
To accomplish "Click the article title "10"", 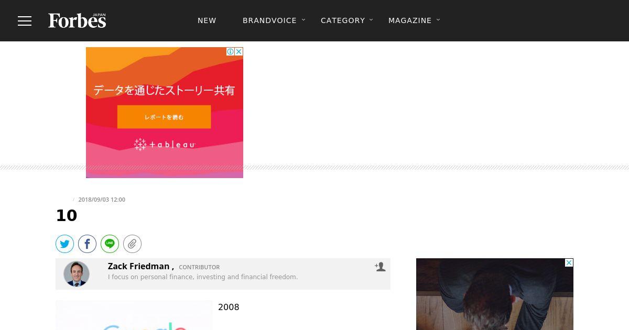I will pyautogui.click(x=67, y=215).
